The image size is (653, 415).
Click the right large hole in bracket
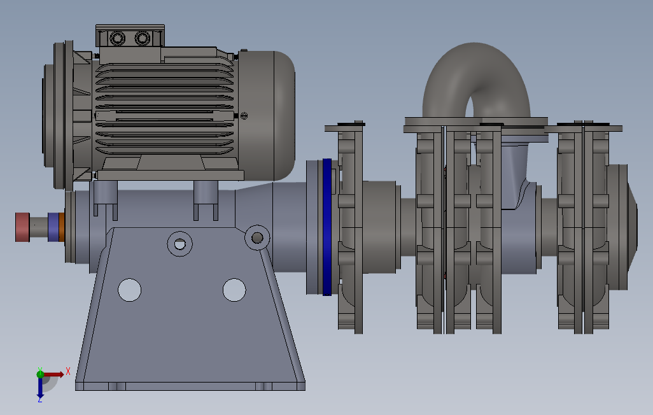click(x=234, y=290)
